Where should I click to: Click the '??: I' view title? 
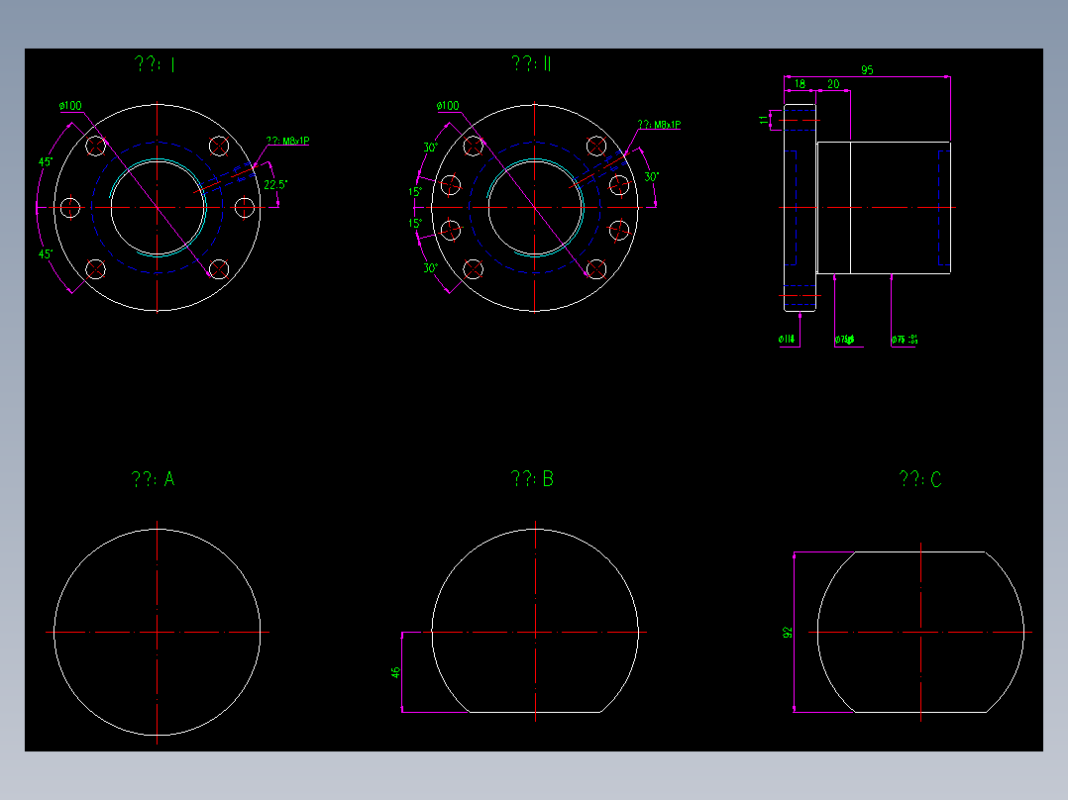pyautogui.click(x=156, y=64)
